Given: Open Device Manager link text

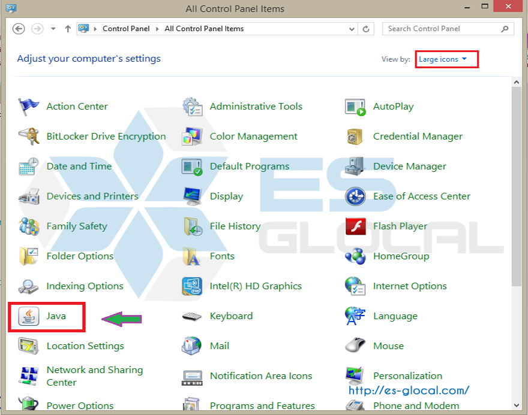Looking at the screenshot, I should 409,166.
